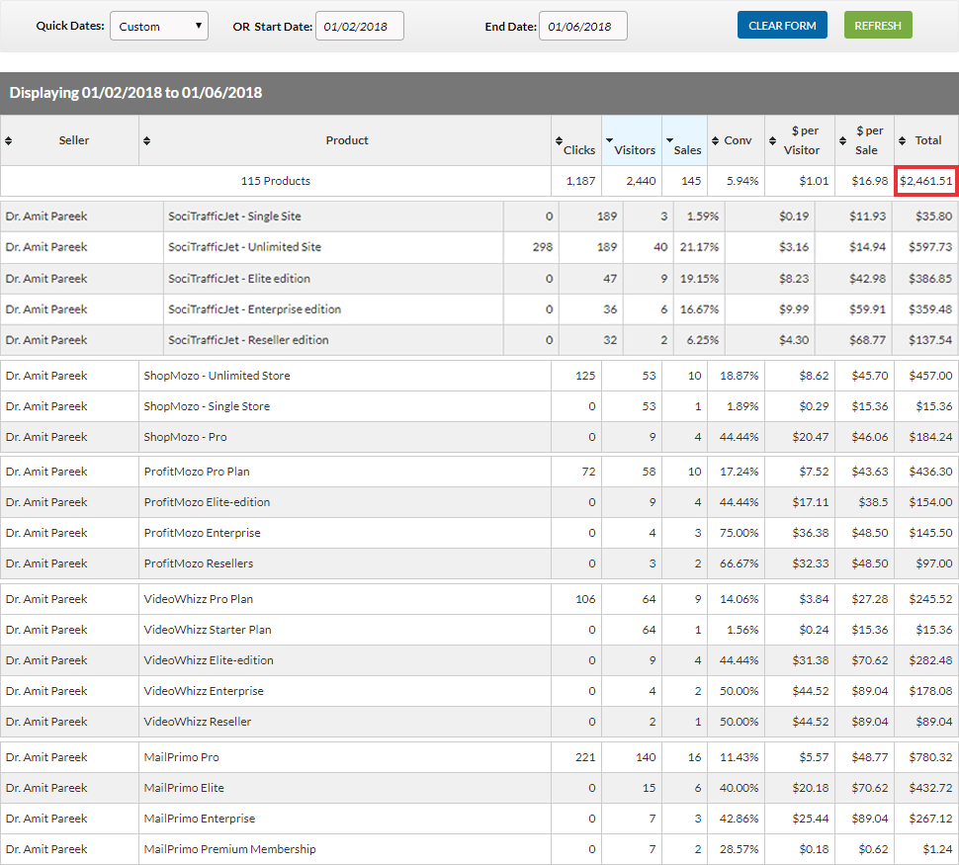This screenshot has width=959, height=865.
Task: Click the Start Date input field
Action: [x=359, y=27]
